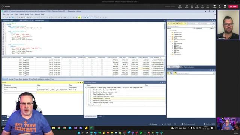Open the Edit menu
This screenshot has width=240, height=135.
8,14
